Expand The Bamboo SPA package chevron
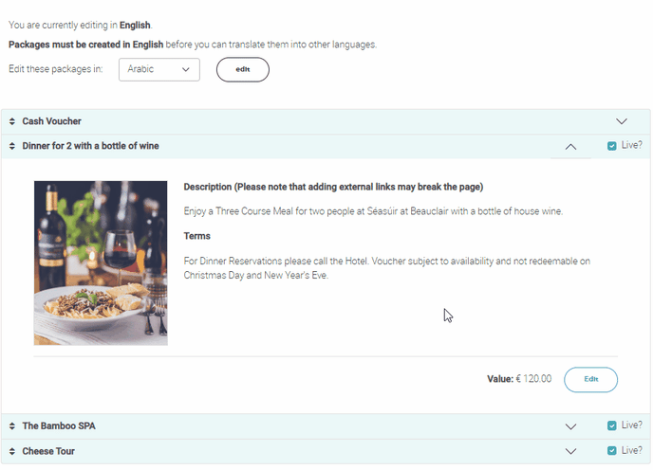This screenshot has width=653, height=470. (x=570, y=426)
